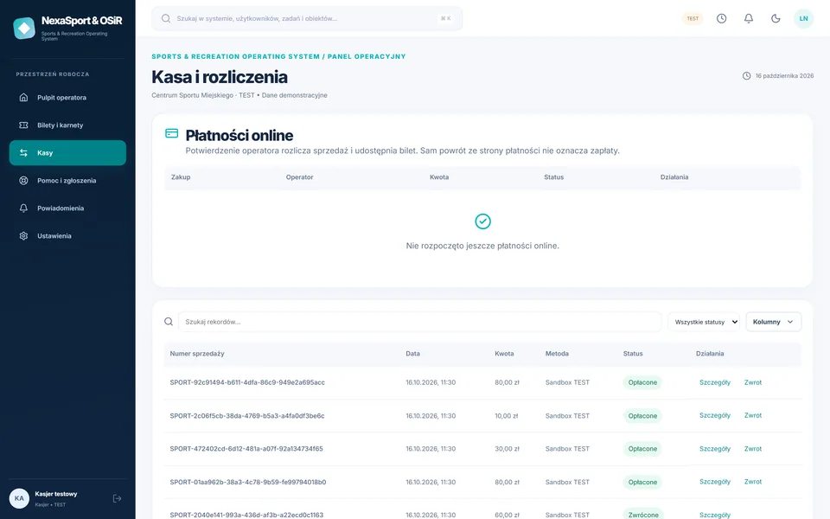Click the KA avatar in the sidebar footer
This screenshot has width=830, height=519.
click(19, 498)
